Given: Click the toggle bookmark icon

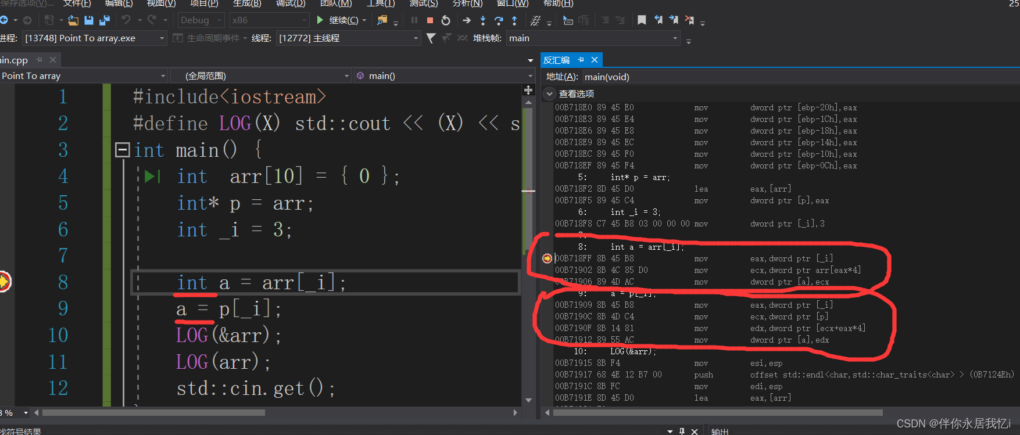Looking at the screenshot, I should [642, 20].
